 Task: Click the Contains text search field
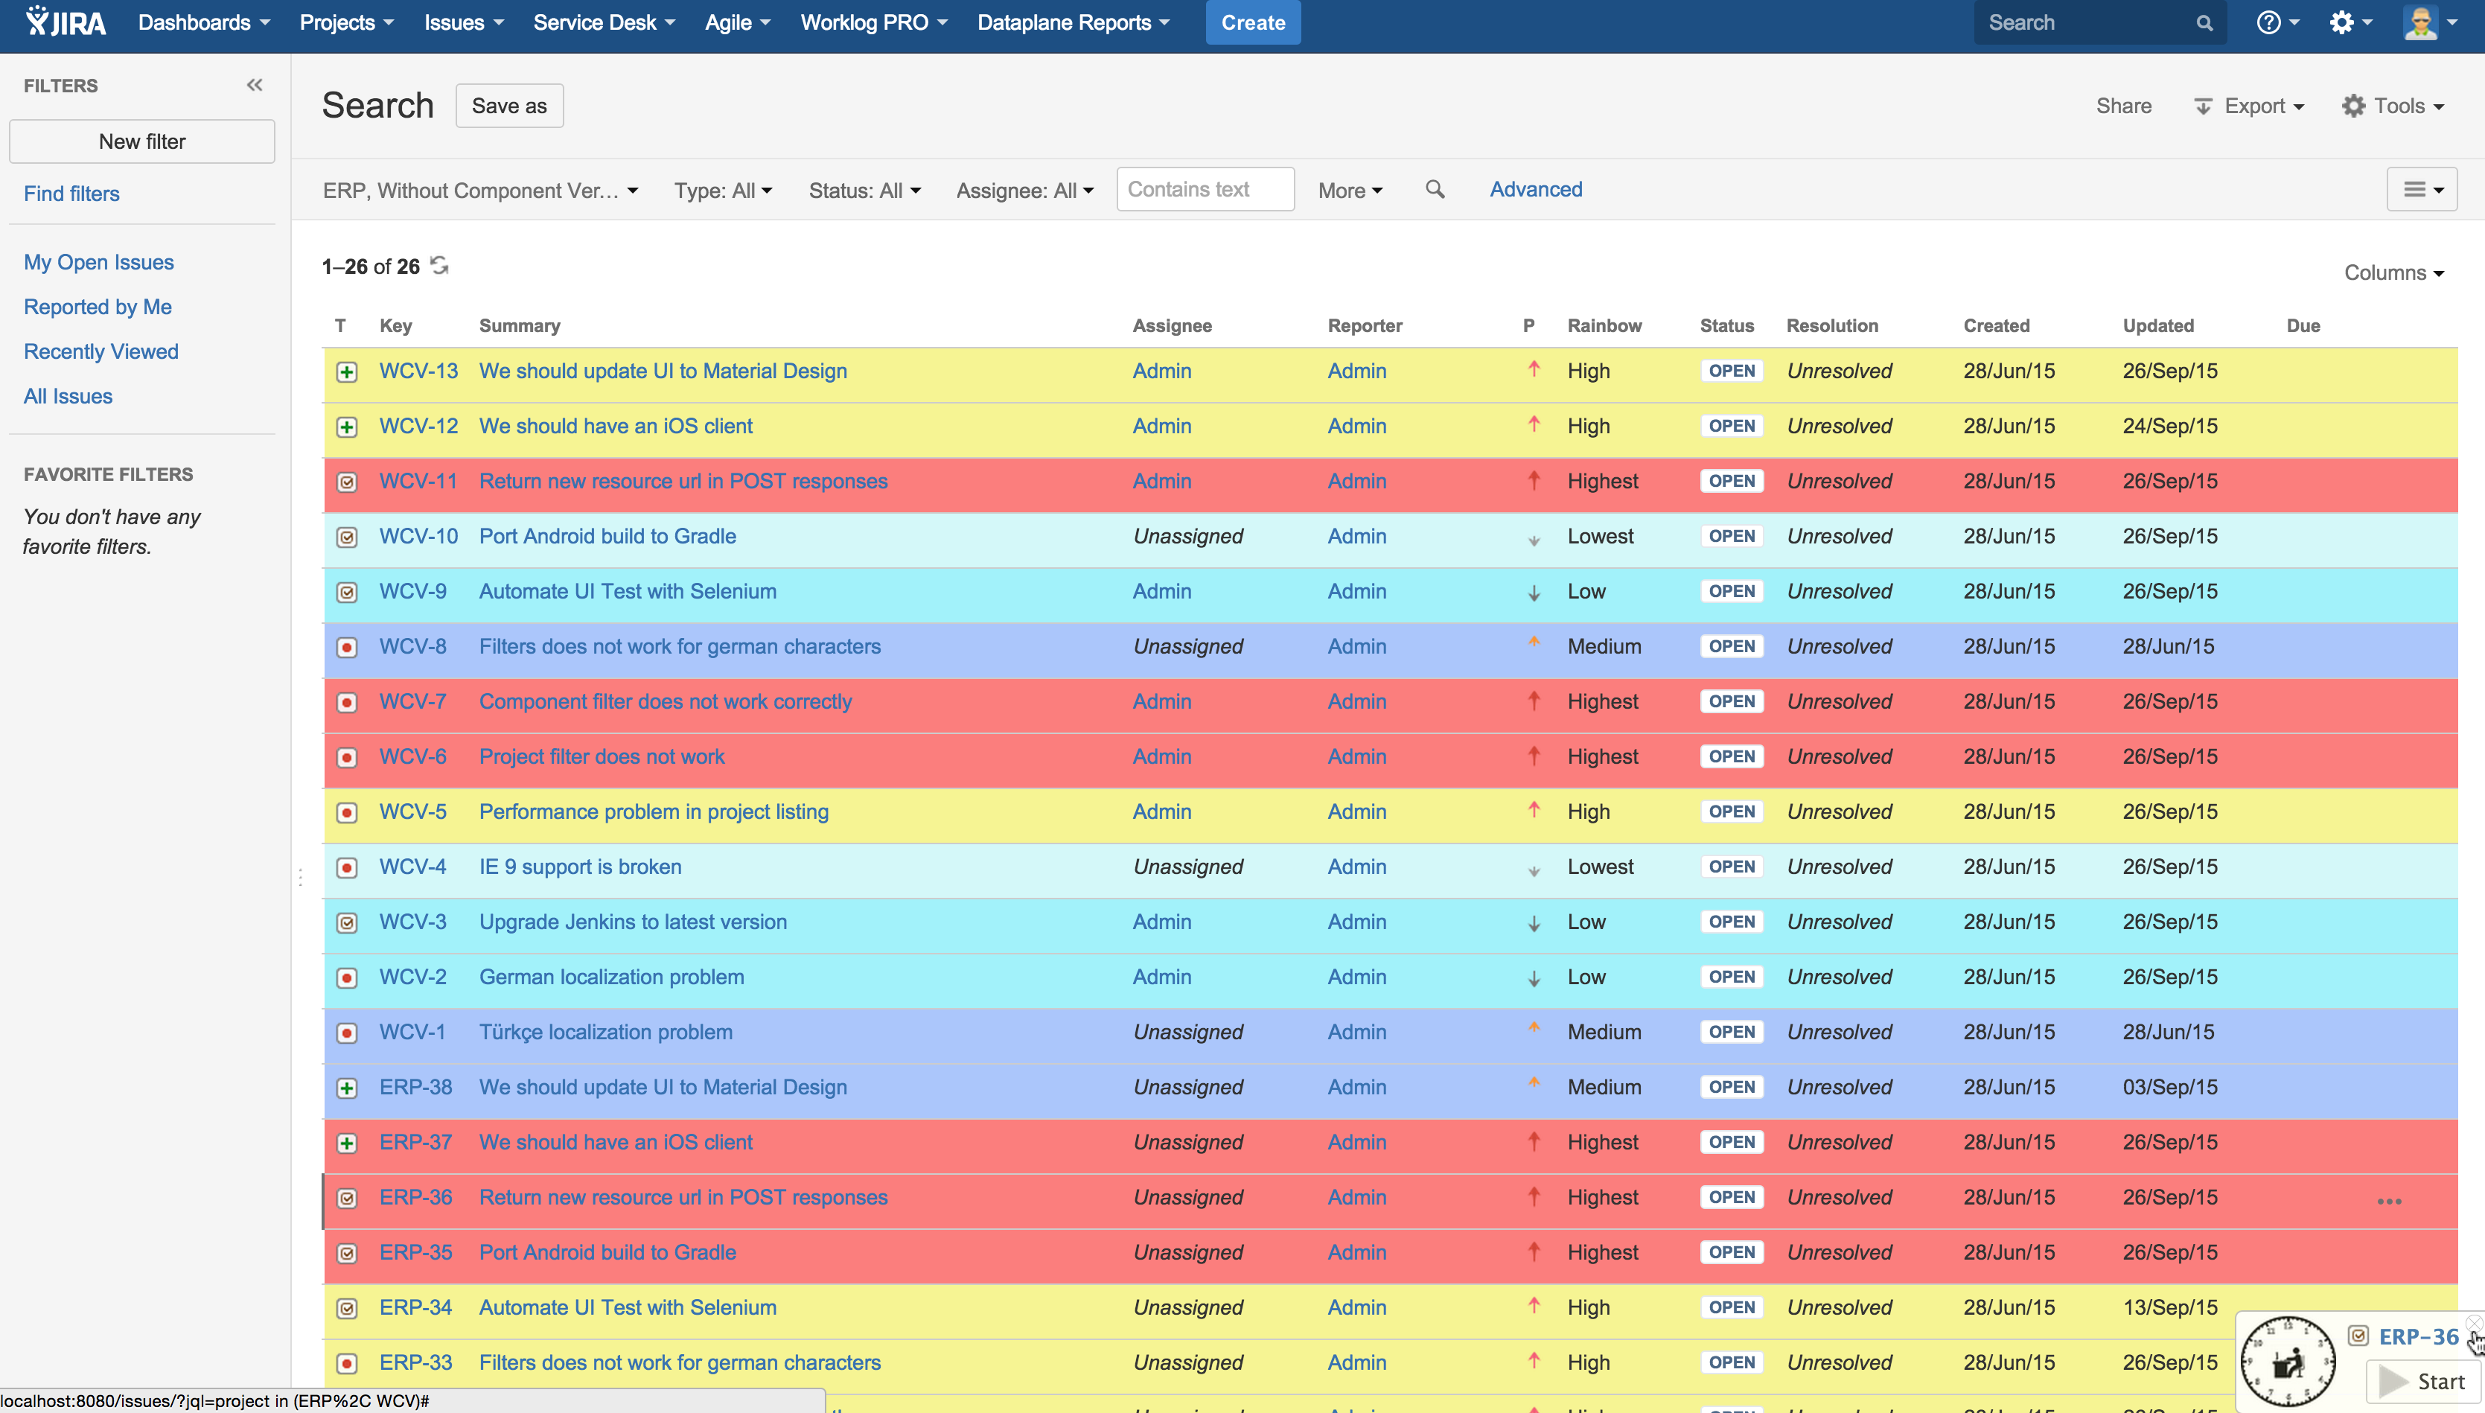[1205, 189]
